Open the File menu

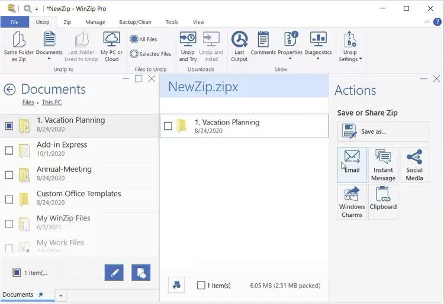pos(14,22)
